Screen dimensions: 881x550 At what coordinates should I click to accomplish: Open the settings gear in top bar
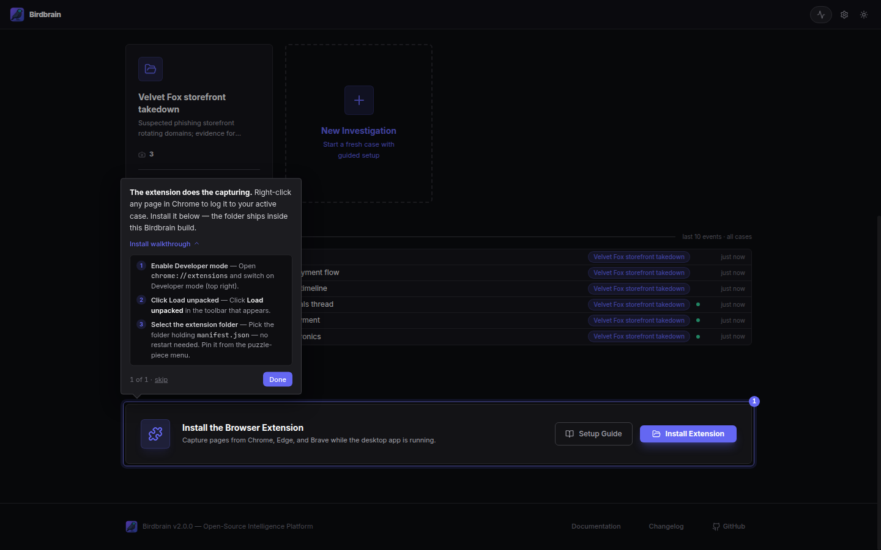point(844,15)
